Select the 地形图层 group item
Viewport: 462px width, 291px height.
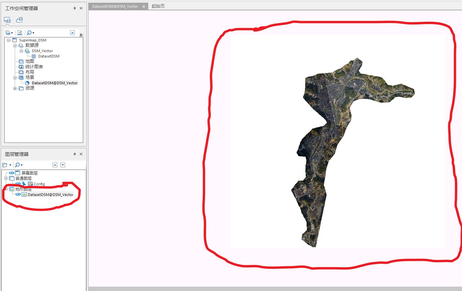coord(23,189)
